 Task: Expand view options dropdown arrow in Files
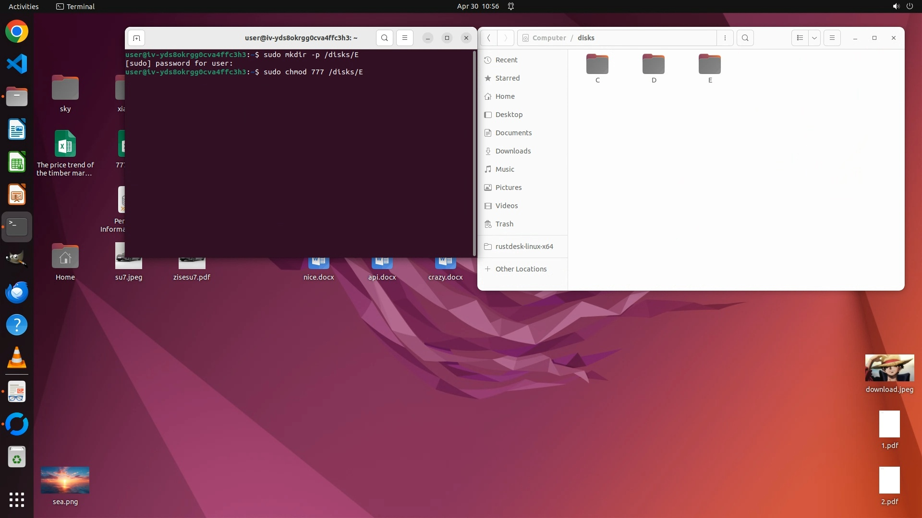click(x=814, y=38)
